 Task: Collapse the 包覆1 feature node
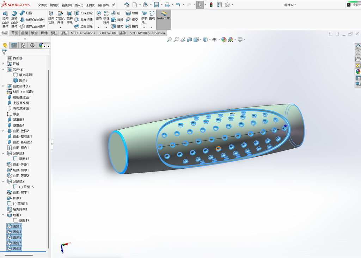click(3, 215)
